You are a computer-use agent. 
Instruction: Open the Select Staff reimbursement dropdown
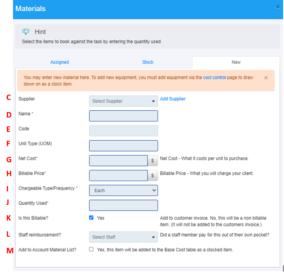click(x=123, y=237)
